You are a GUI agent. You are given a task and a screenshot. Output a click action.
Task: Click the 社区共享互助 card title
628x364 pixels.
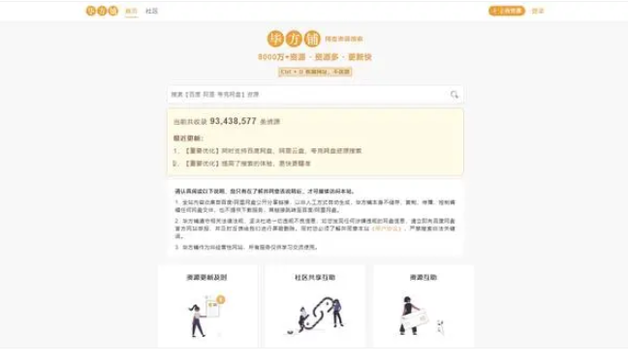click(x=315, y=277)
